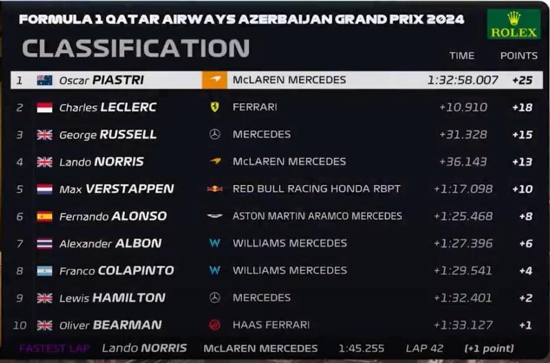Click the Argentine flag beside Colapinto
550x363 pixels.
tap(45, 271)
